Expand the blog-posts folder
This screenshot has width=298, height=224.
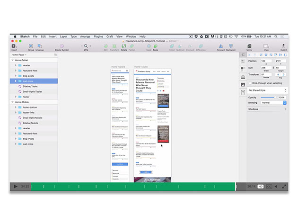click(x=16, y=76)
